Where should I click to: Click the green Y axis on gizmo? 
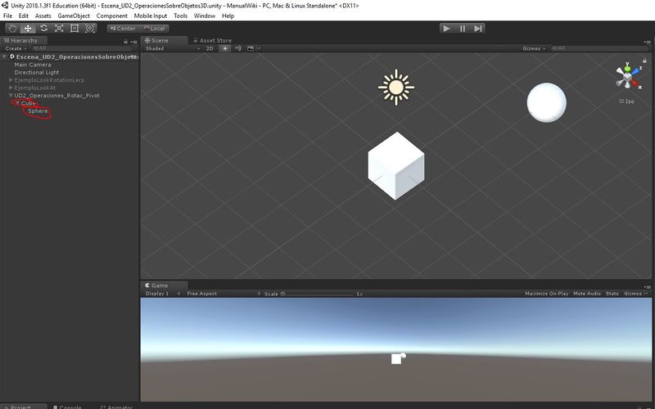627,67
